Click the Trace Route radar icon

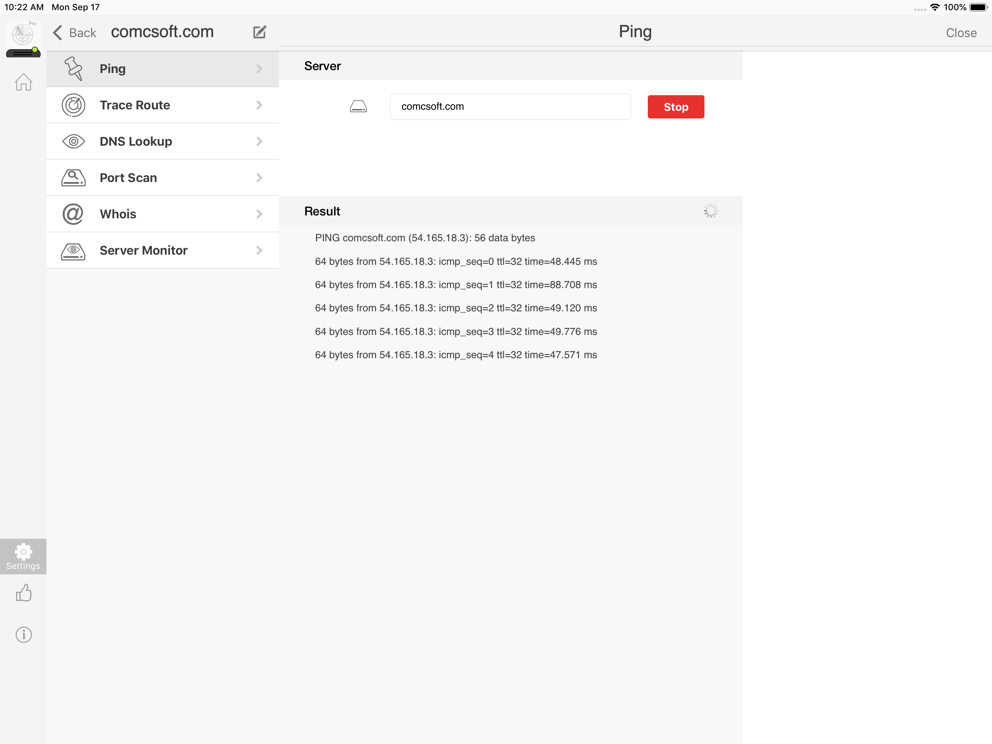[x=74, y=105]
